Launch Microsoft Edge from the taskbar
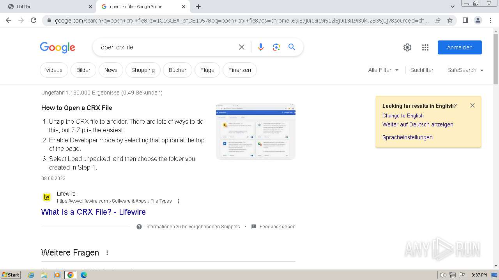Viewport: 499px width, 280px height. (x=84, y=275)
